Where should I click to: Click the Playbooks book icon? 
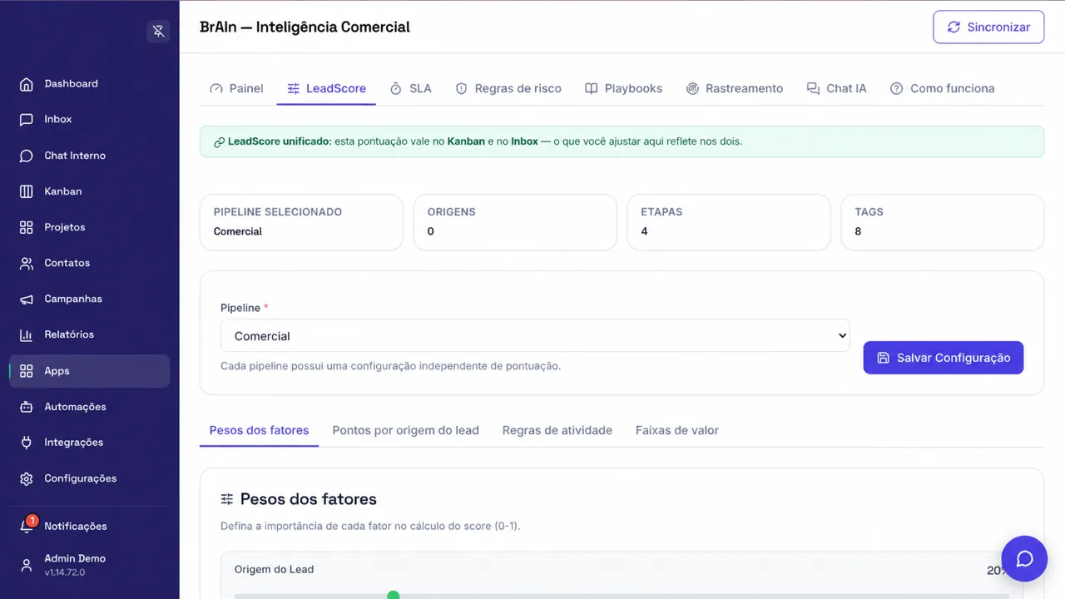point(591,88)
